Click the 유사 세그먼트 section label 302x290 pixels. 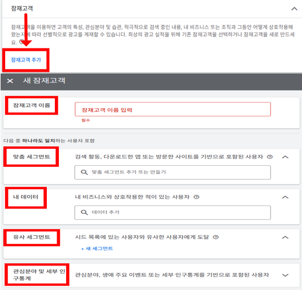pyautogui.click(x=31, y=237)
